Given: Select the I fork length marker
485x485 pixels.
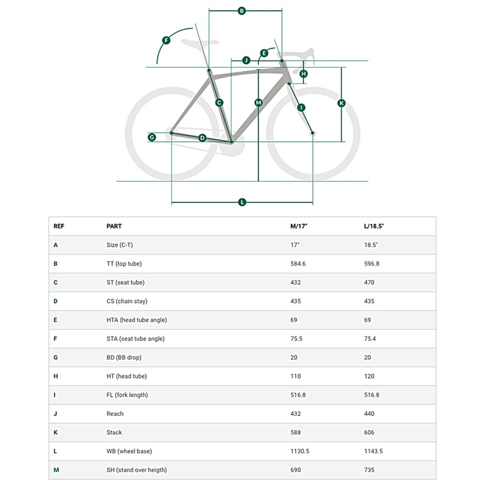Looking at the screenshot, I should (x=301, y=108).
